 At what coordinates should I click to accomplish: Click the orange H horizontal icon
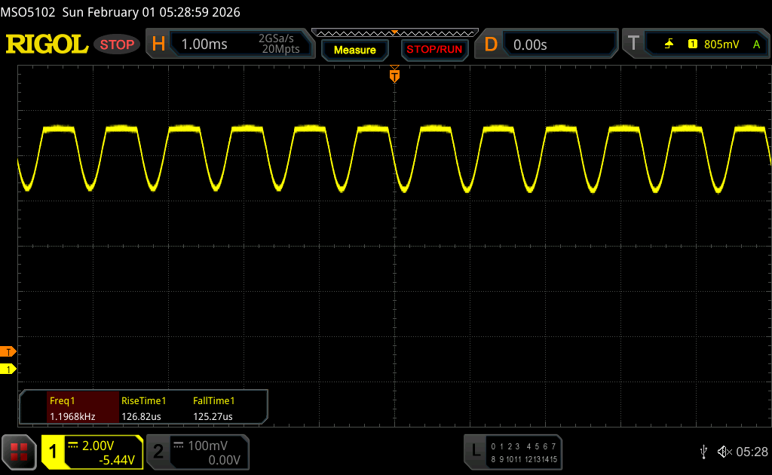158,44
